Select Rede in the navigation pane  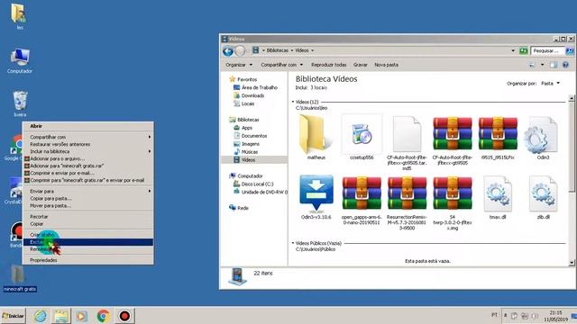(x=239, y=208)
